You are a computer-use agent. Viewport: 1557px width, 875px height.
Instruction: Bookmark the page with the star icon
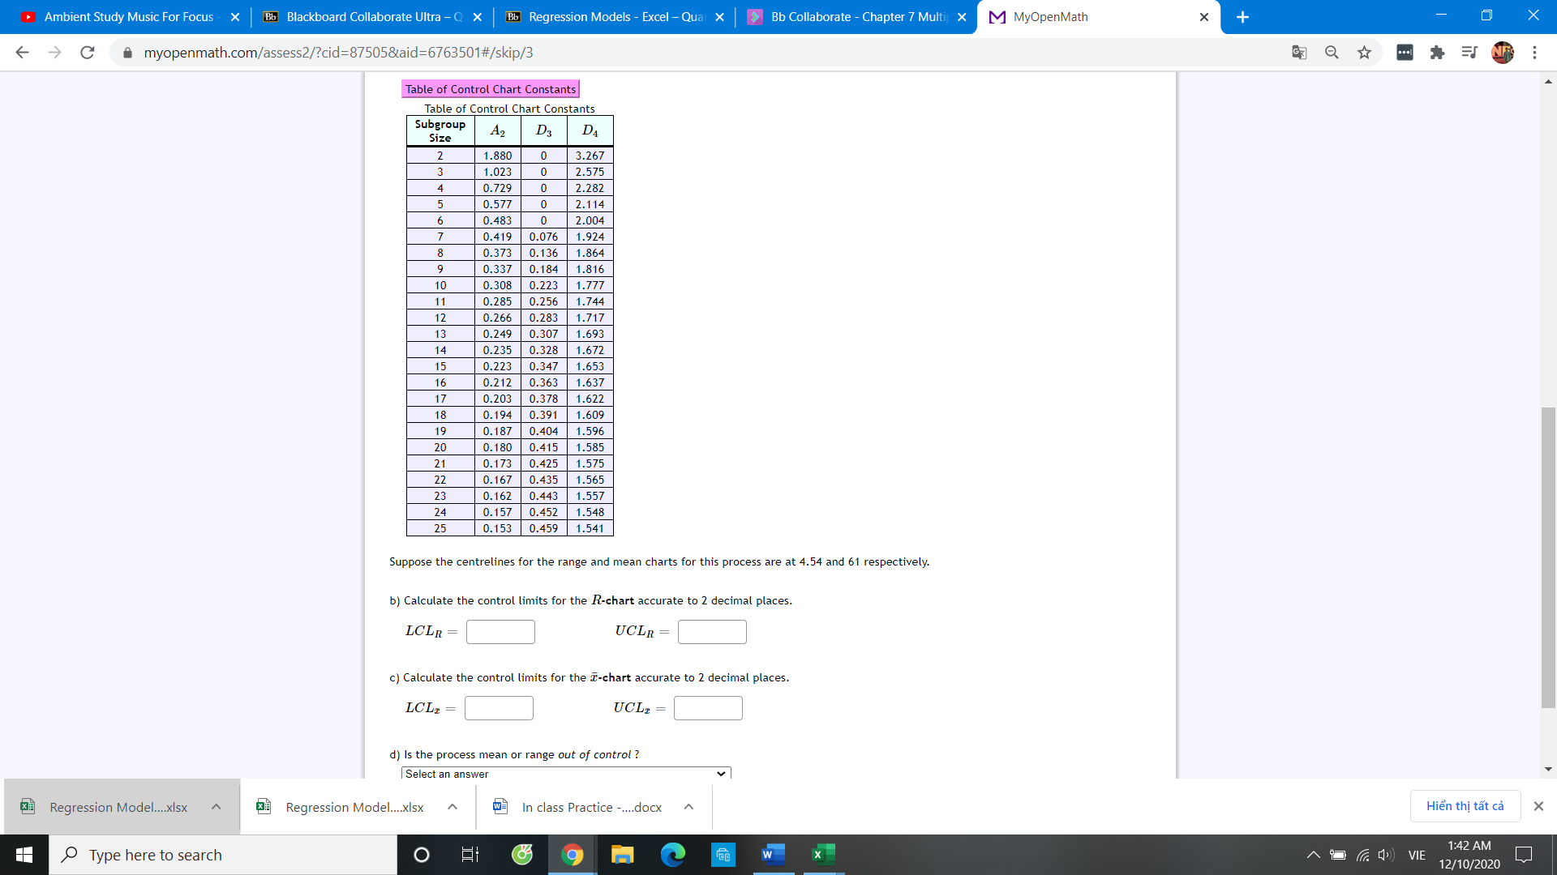point(1364,52)
